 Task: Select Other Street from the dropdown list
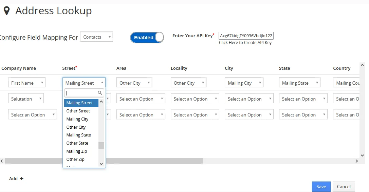click(x=78, y=111)
